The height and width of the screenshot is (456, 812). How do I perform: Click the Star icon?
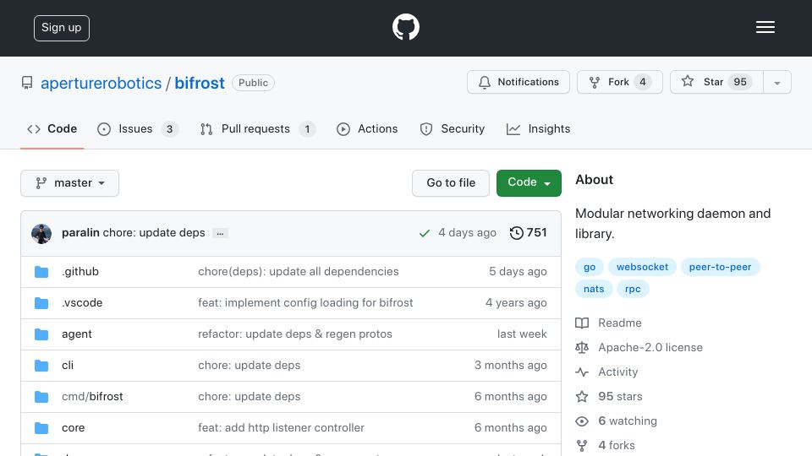(x=687, y=81)
